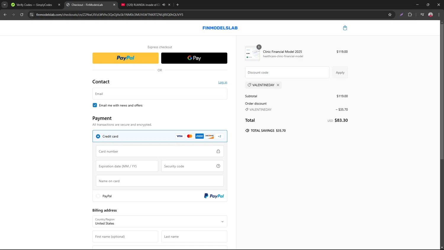444x250 pixels.
Task: Focus the Security code field
Action: click(x=192, y=166)
